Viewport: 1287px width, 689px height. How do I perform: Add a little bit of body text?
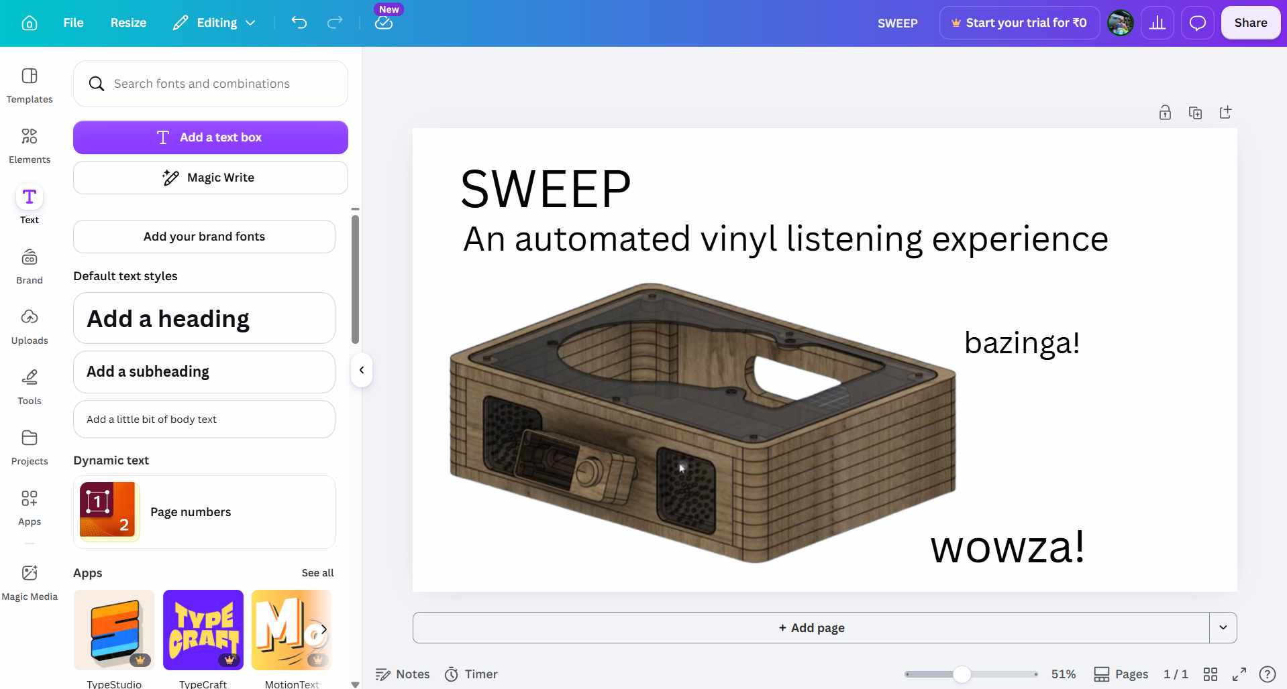(x=204, y=420)
